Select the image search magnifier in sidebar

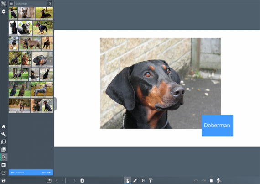4,157
